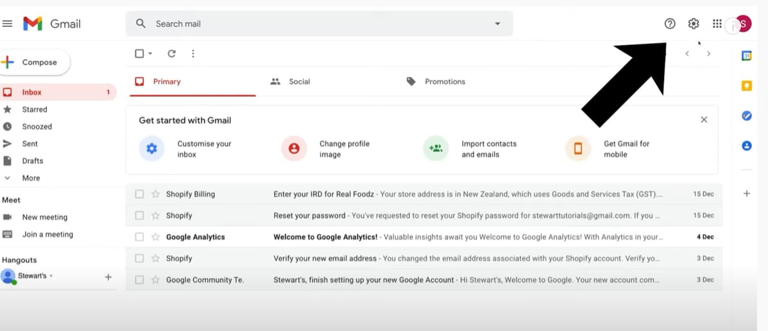Refresh the inbox
The height and width of the screenshot is (331, 768).
point(171,54)
